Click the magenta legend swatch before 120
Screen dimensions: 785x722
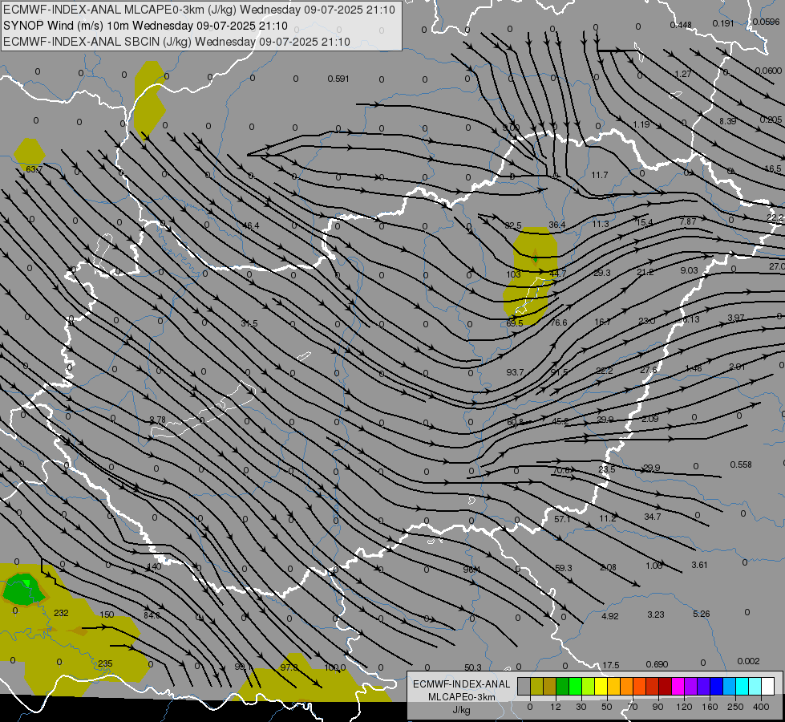[678, 687]
